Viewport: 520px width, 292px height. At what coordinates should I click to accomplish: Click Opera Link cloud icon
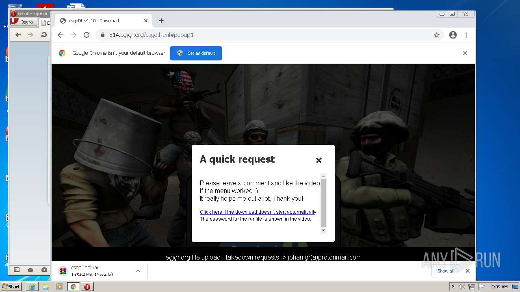(x=30, y=270)
